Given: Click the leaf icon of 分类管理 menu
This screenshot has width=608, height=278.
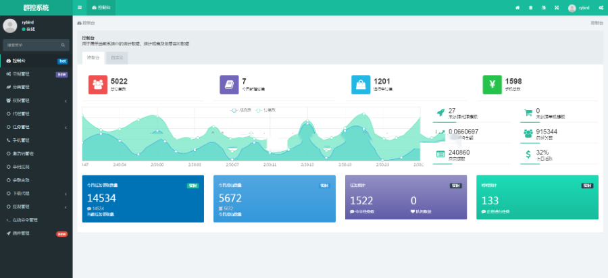Looking at the screenshot, I should pyautogui.click(x=9, y=87).
